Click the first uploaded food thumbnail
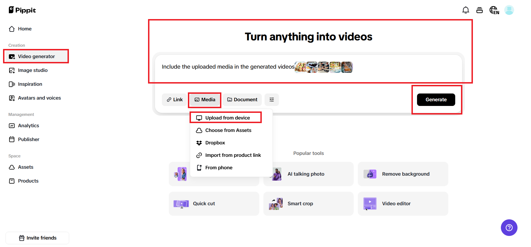Viewport: 531px width, 247px height. point(301,67)
